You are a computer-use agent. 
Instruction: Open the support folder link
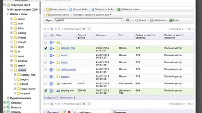65,77
